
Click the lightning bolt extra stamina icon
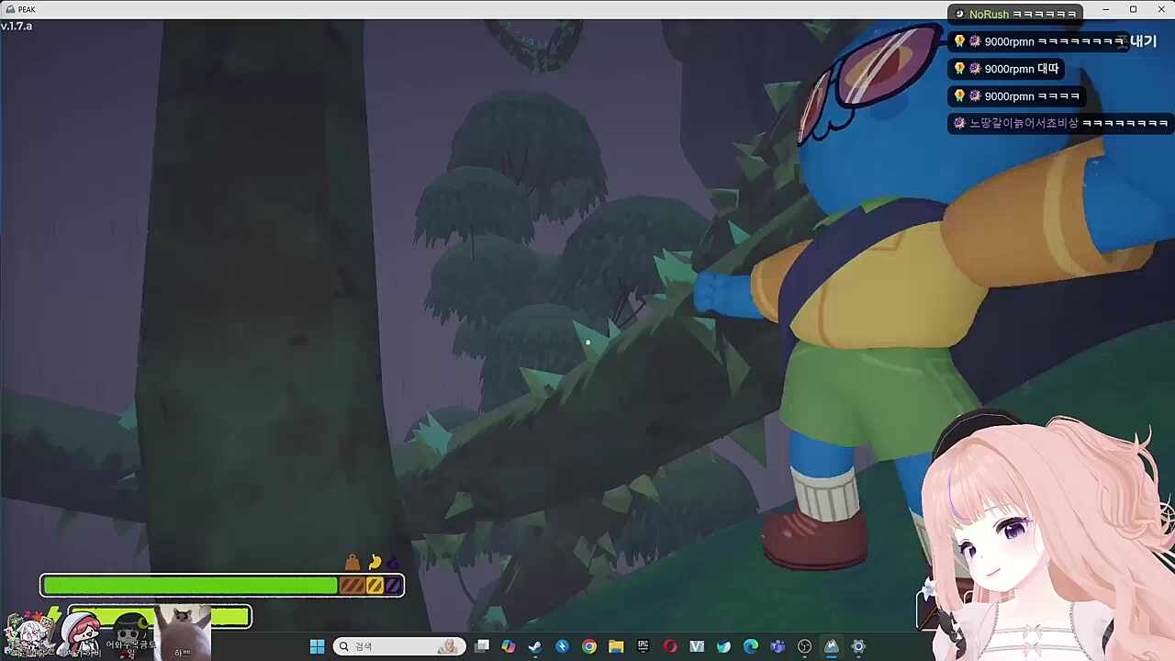pyautogui.click(x=53, y=616)
